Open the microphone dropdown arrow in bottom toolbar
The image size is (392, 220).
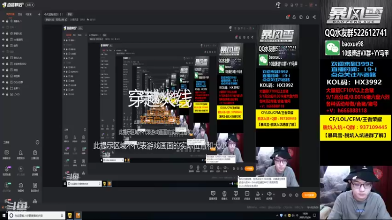coord(262,194)
